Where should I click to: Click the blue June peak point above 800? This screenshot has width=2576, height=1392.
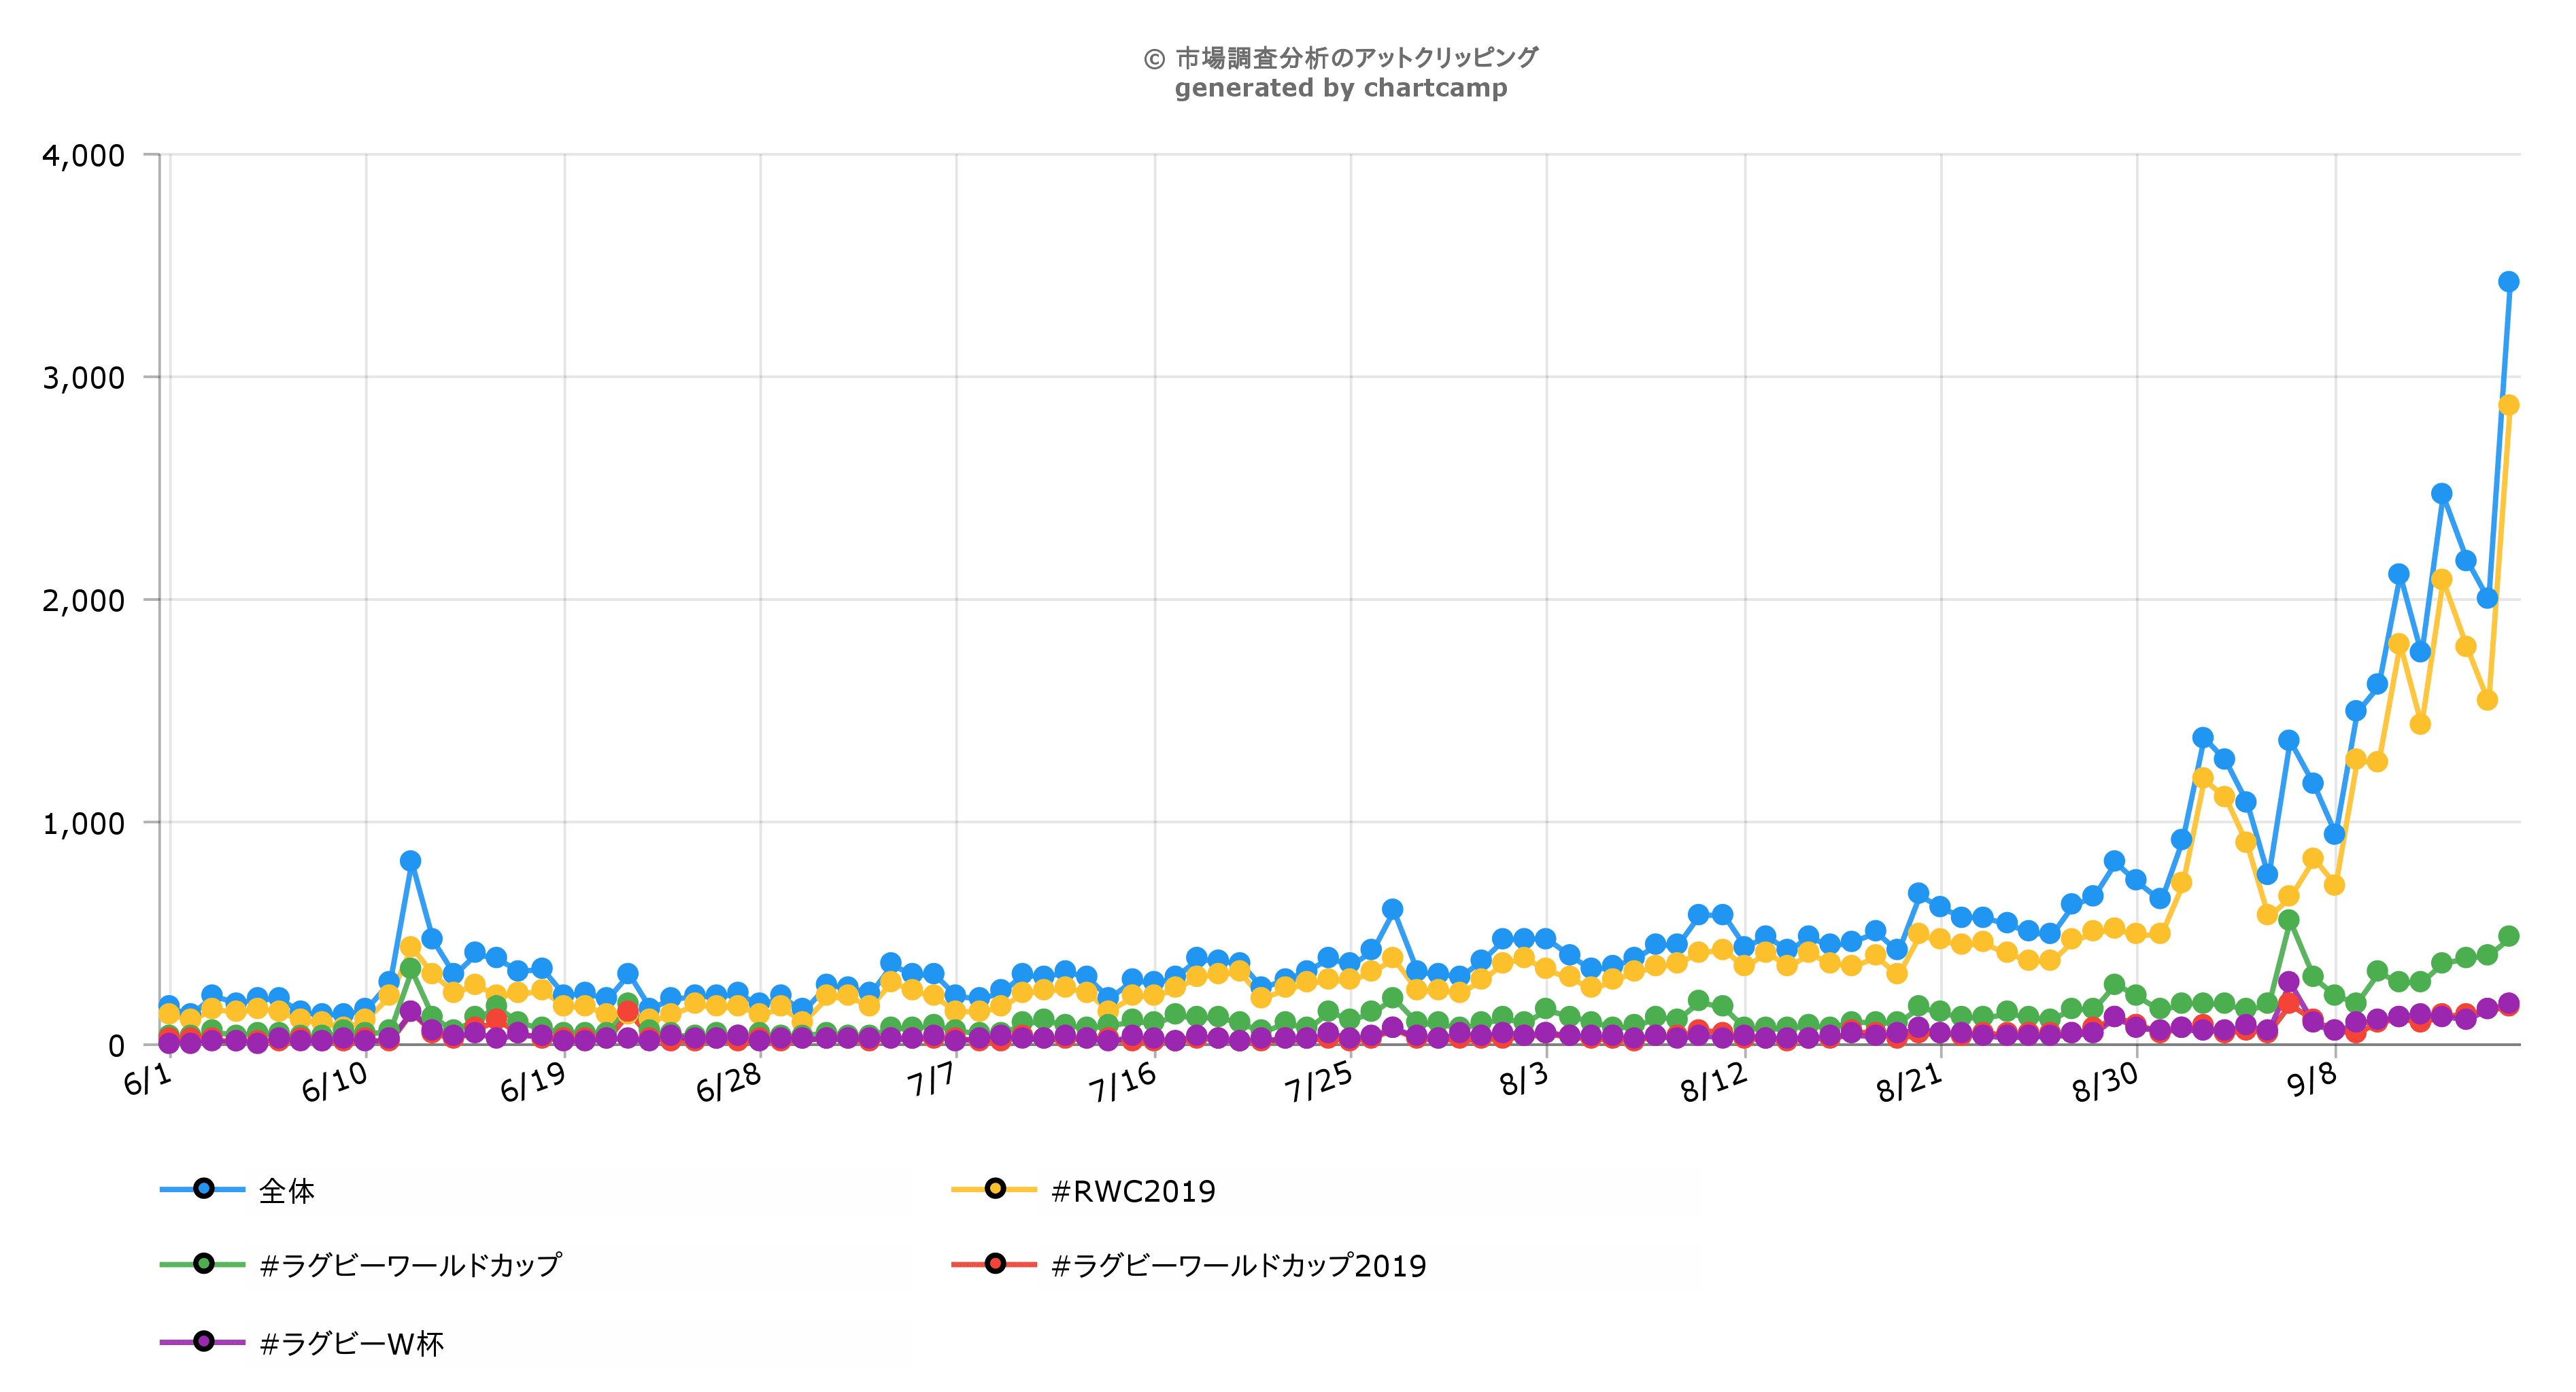[410, 860]
